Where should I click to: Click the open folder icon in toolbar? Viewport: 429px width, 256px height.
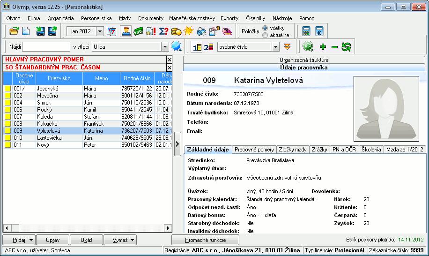14,31
